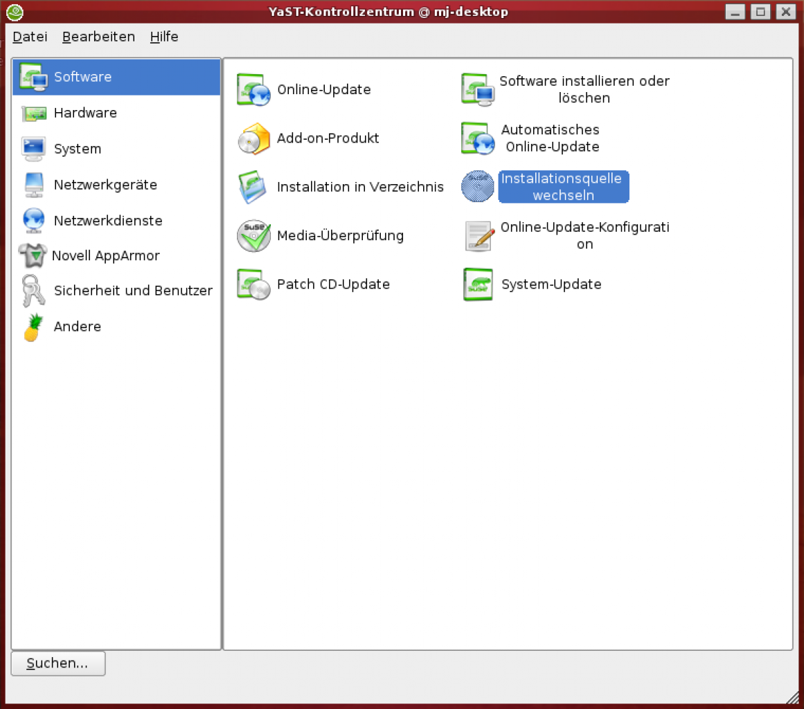Click the Software installieren oder löschen label
Viewport: 804px width, 709px height.
pyautogui.click(x=584, y=90)
